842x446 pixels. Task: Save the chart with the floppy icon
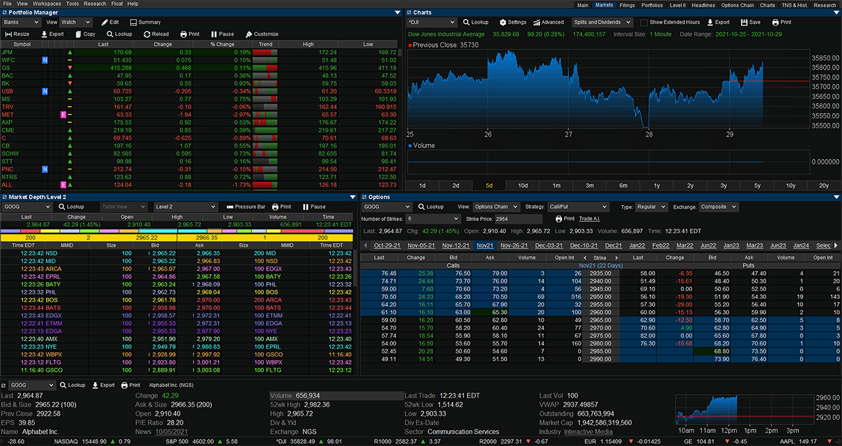(x=745, y=22)
